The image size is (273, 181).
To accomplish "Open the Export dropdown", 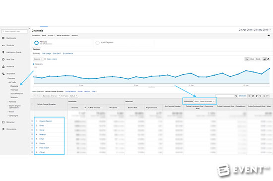I will [x=51, y=36].
